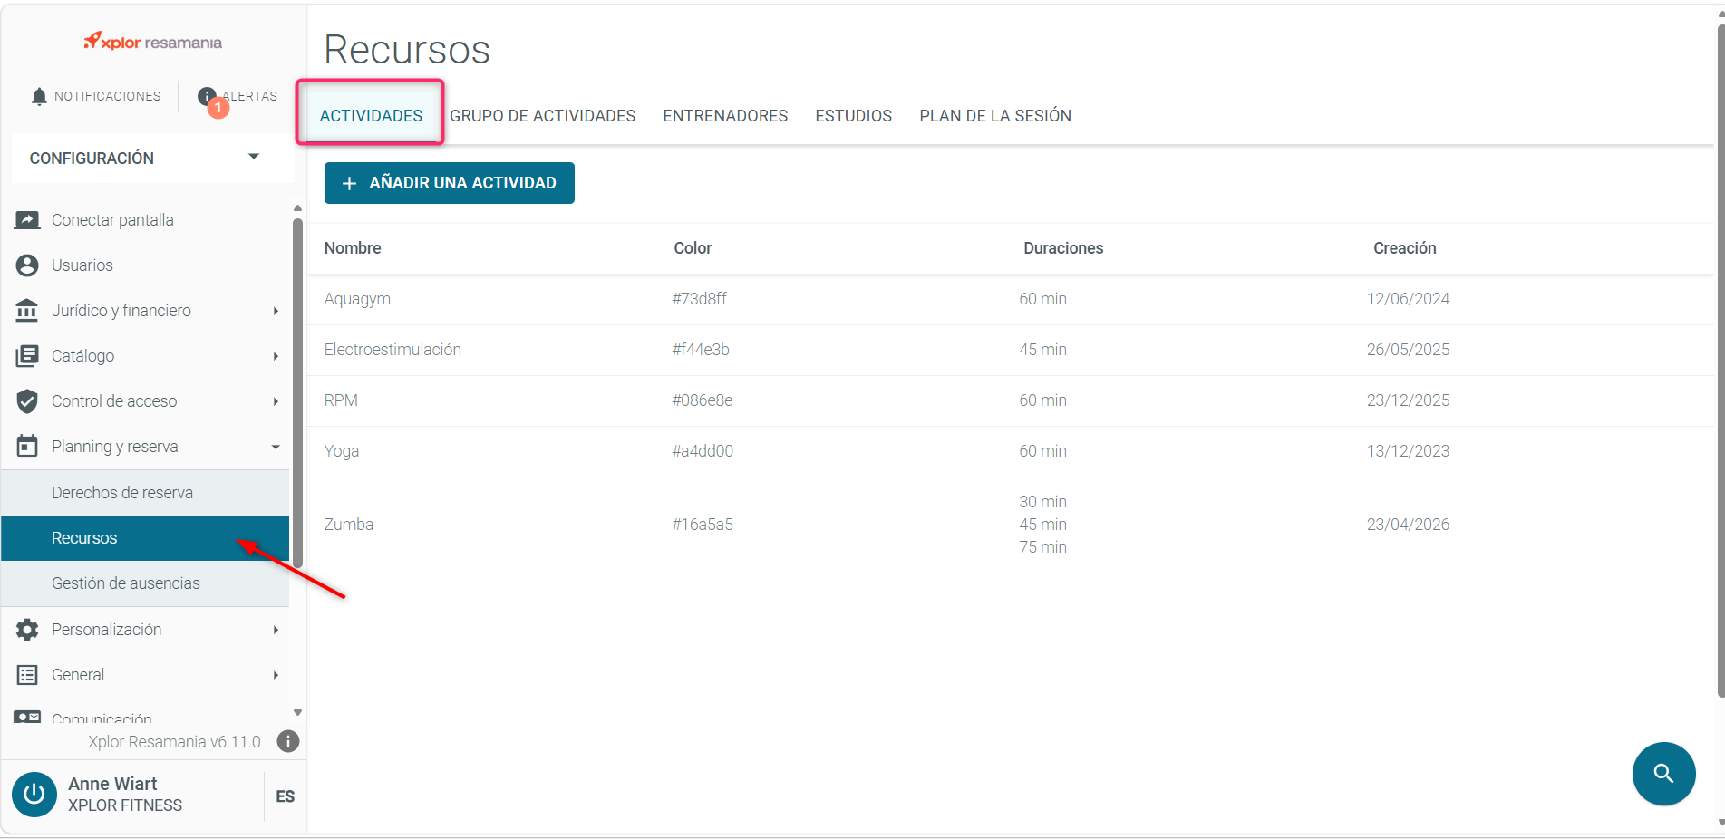
Task: Switch language with the ES selector
Action: (x=286, y=796)
